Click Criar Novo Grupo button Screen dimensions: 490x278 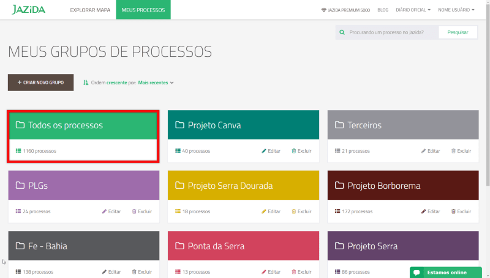(x=40, y=82)
